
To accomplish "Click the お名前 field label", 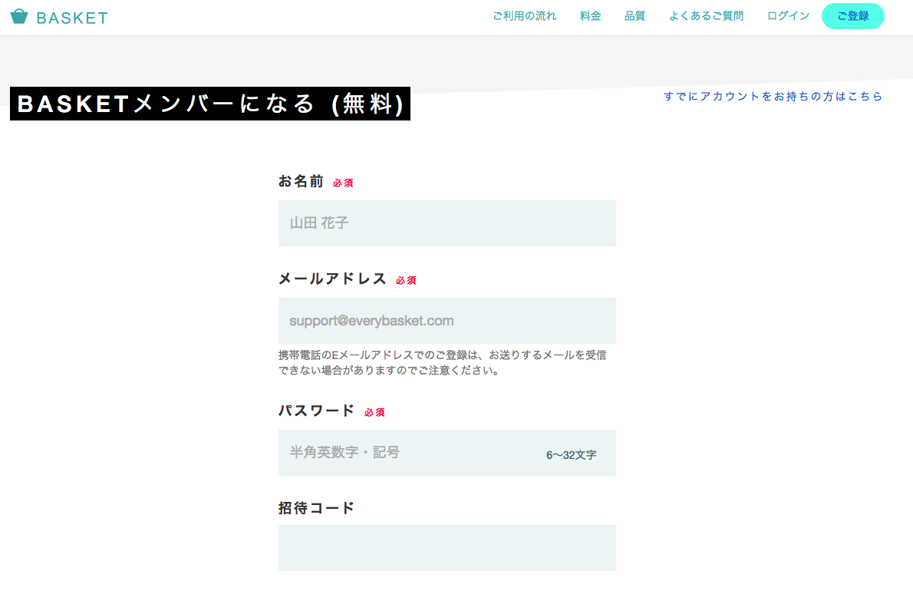I will 301,182.
